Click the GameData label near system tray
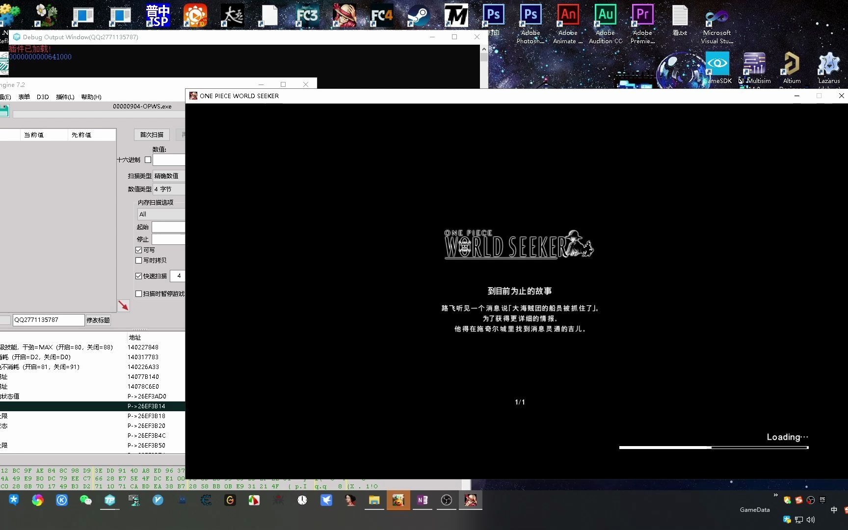 point(755,509)
